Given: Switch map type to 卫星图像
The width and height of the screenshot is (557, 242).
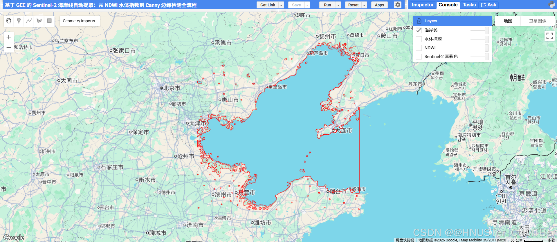Looking at the screenshot, I should tap(538, 21).
